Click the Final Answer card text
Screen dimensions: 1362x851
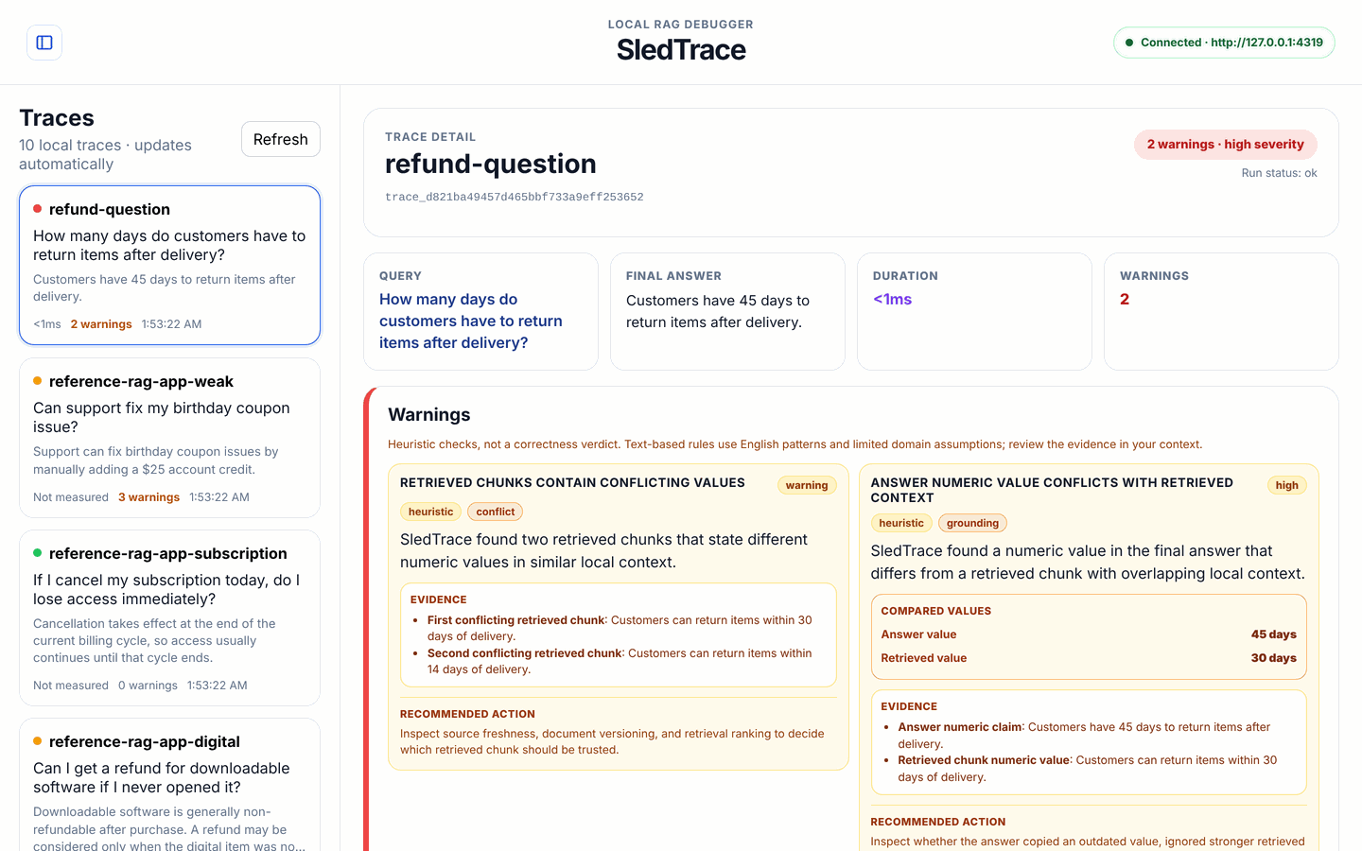(x=718, y=311)
